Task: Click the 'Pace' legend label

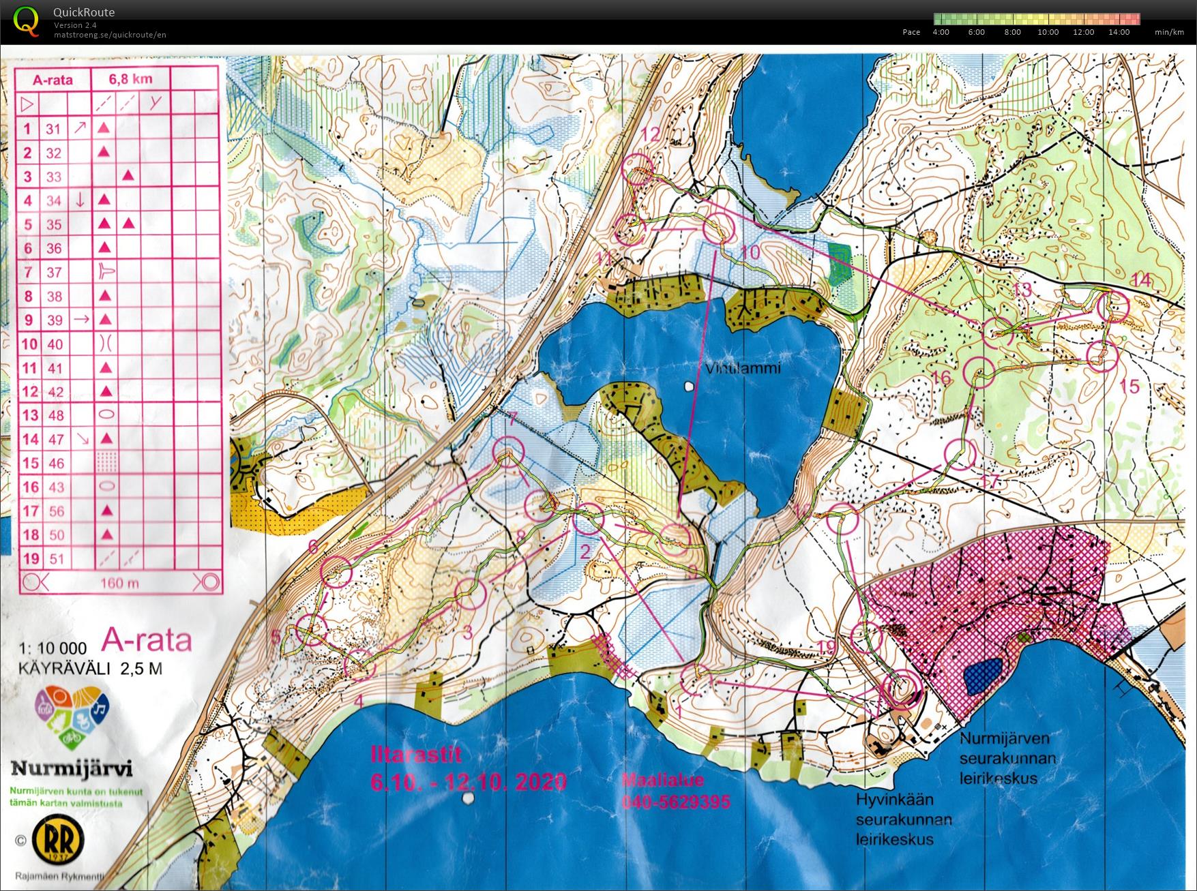Action: (911, 32)
